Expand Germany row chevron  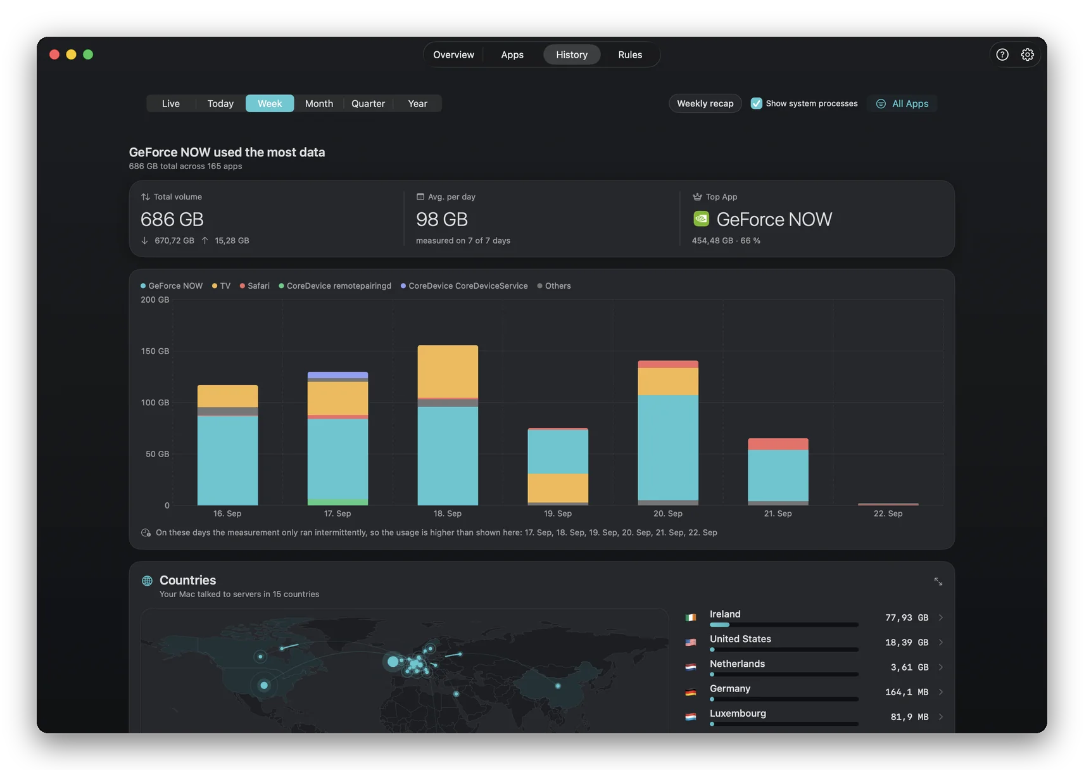coord(941,692)
